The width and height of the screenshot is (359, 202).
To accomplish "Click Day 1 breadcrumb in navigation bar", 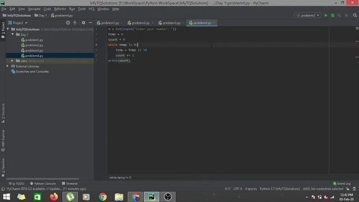I will [40, 15].
